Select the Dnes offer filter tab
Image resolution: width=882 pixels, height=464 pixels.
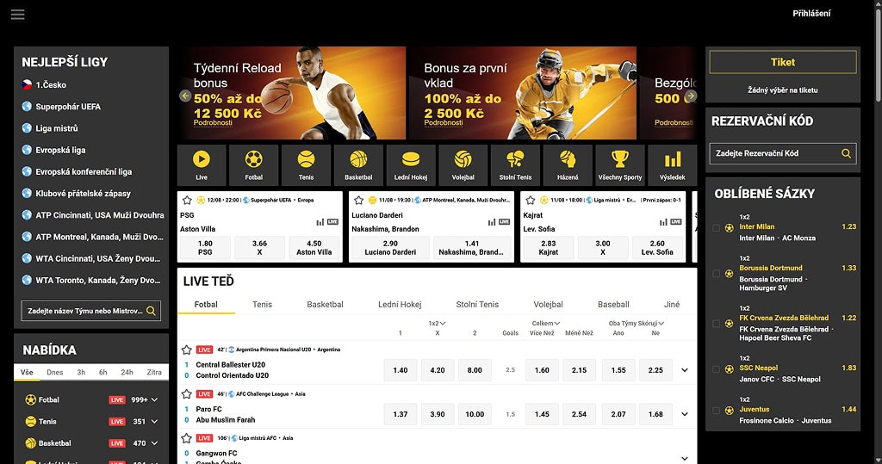[55, 373]
